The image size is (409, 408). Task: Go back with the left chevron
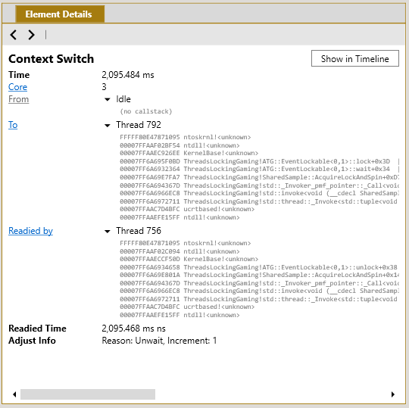coord(14,35)
